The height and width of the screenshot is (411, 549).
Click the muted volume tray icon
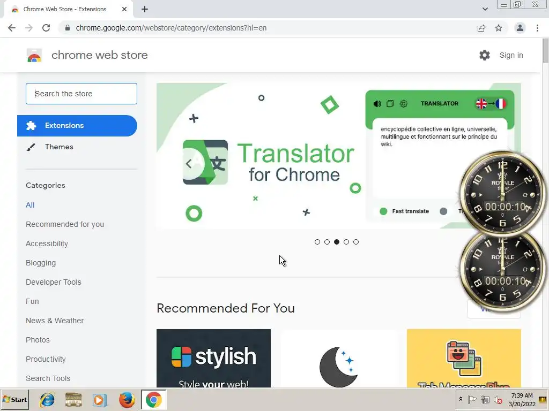tap(498, 399)
